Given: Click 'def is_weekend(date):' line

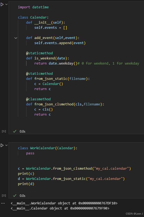Looking at the screenshot, I should pyautogui.click(x=48, y=58).
